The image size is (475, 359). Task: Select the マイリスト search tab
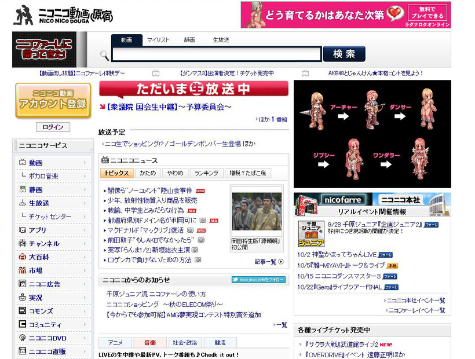tap(158, 40)
